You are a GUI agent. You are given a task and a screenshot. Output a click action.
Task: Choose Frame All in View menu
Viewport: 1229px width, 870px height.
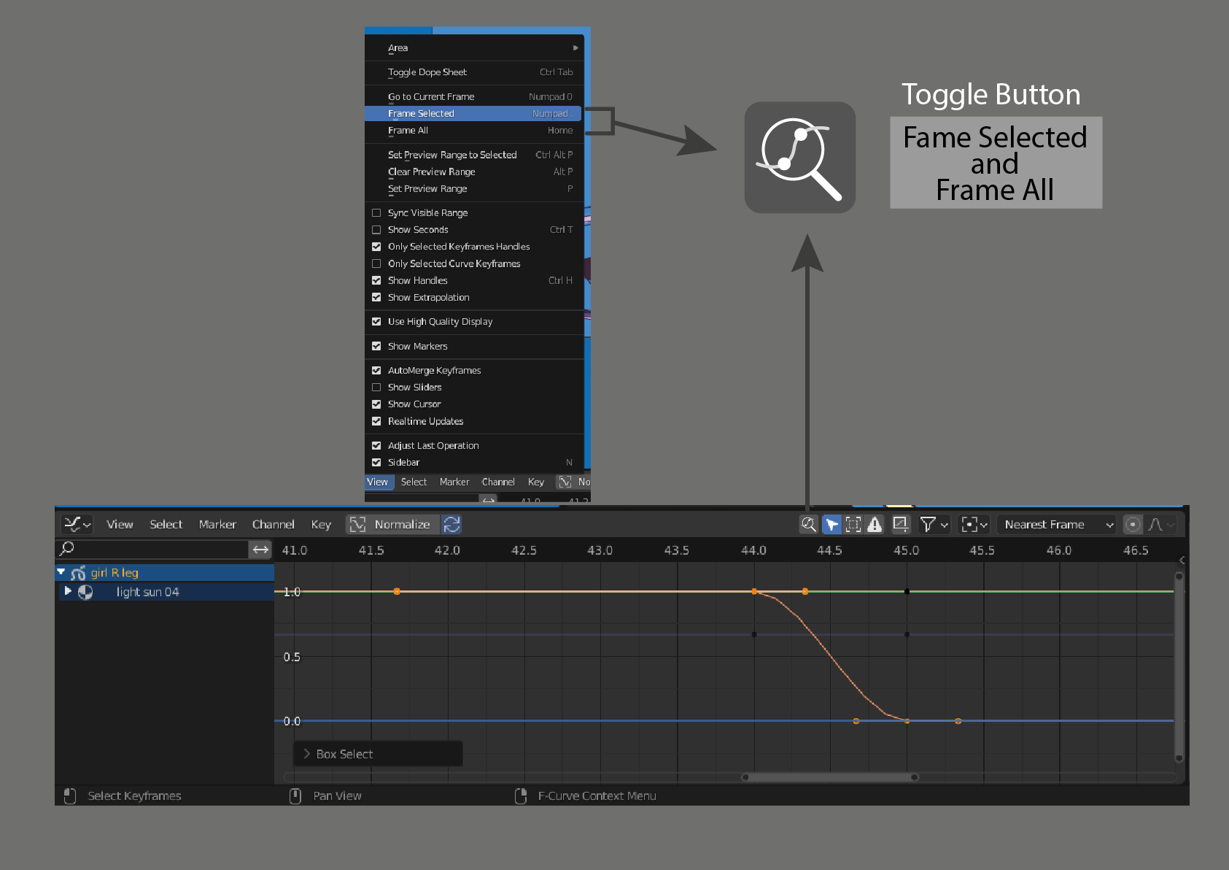pyautogui.click(x=473, y=130)
